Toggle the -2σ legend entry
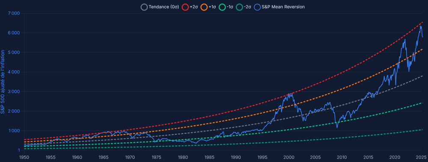The width and height of the screenshot is (428, 162). click(244, 7)
